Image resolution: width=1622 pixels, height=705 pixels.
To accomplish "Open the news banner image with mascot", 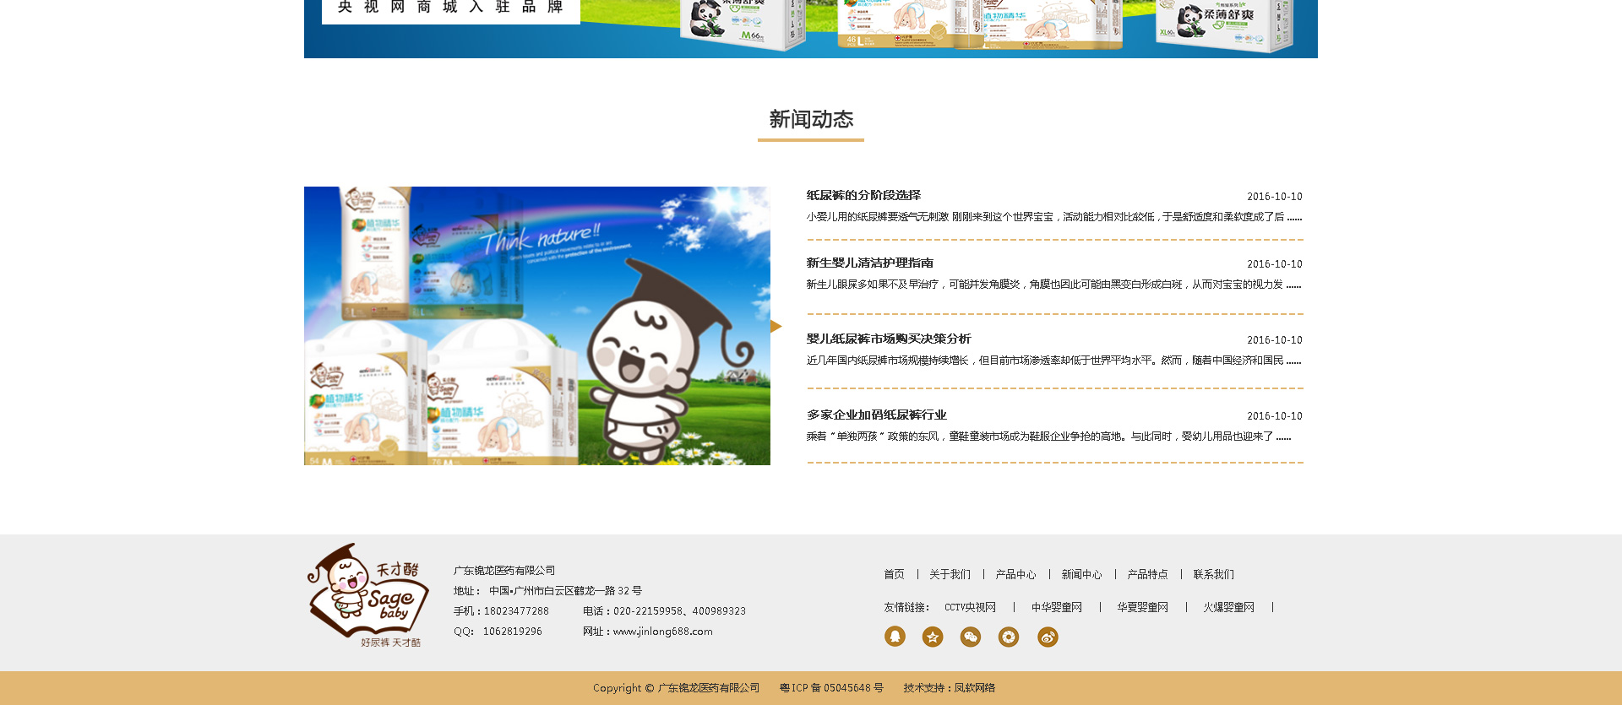I will click(536, 326).
